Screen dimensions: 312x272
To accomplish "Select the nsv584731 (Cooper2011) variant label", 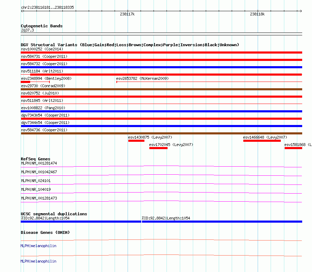I will pos(44,56).
